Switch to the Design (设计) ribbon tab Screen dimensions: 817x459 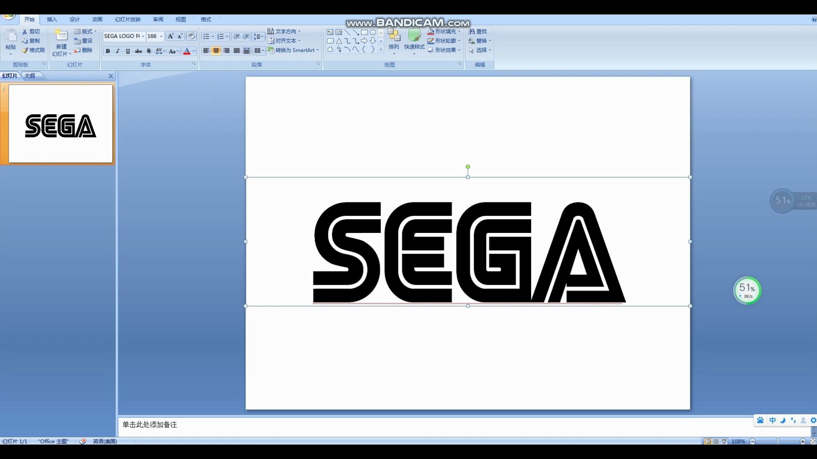click(74, 20)
